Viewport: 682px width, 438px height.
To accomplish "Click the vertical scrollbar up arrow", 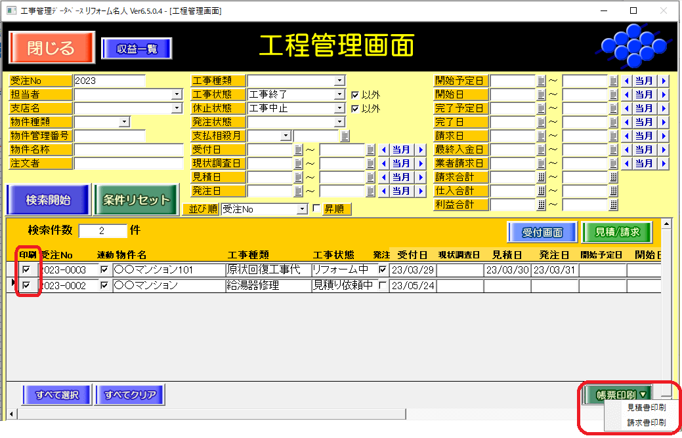I will 666,224.
